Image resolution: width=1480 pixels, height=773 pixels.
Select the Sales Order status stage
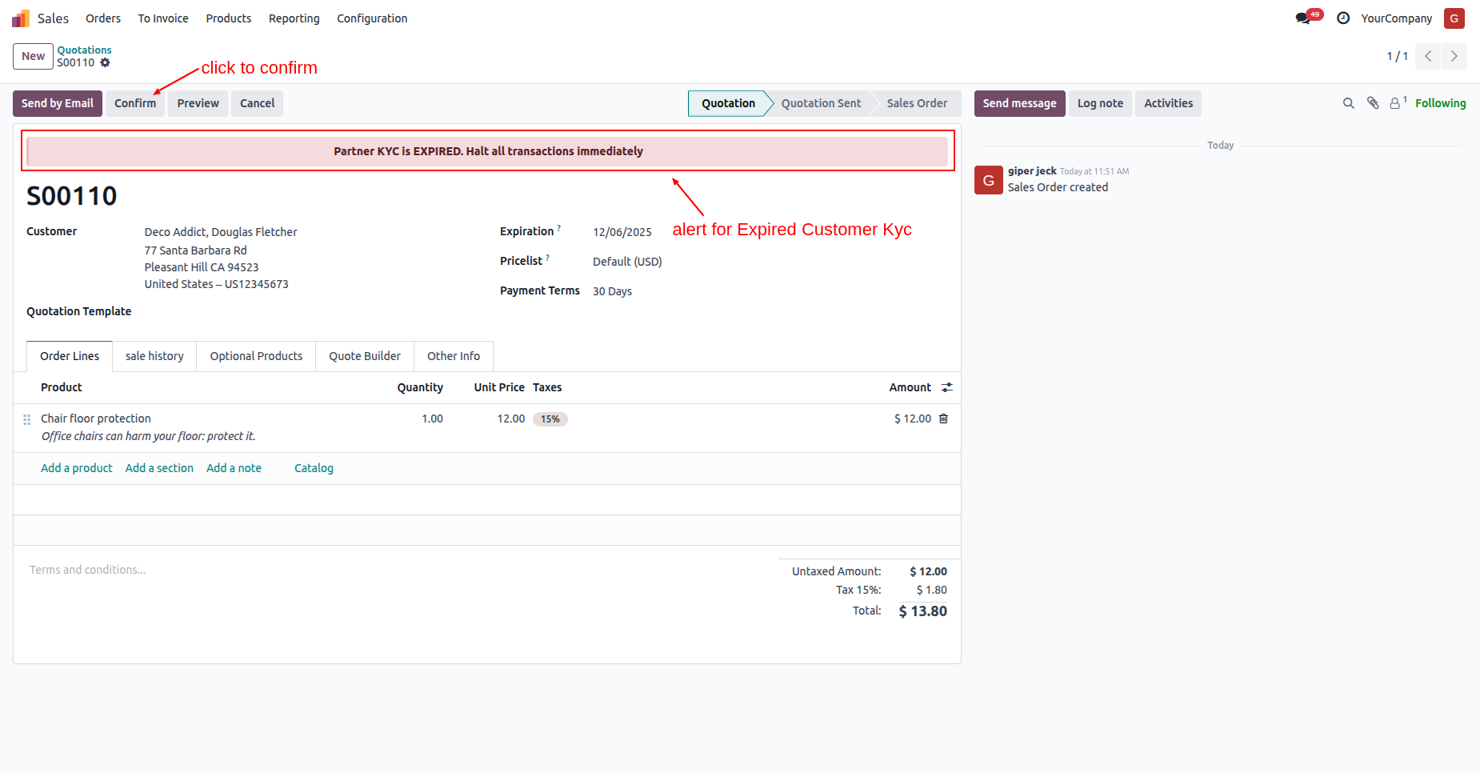917,103
